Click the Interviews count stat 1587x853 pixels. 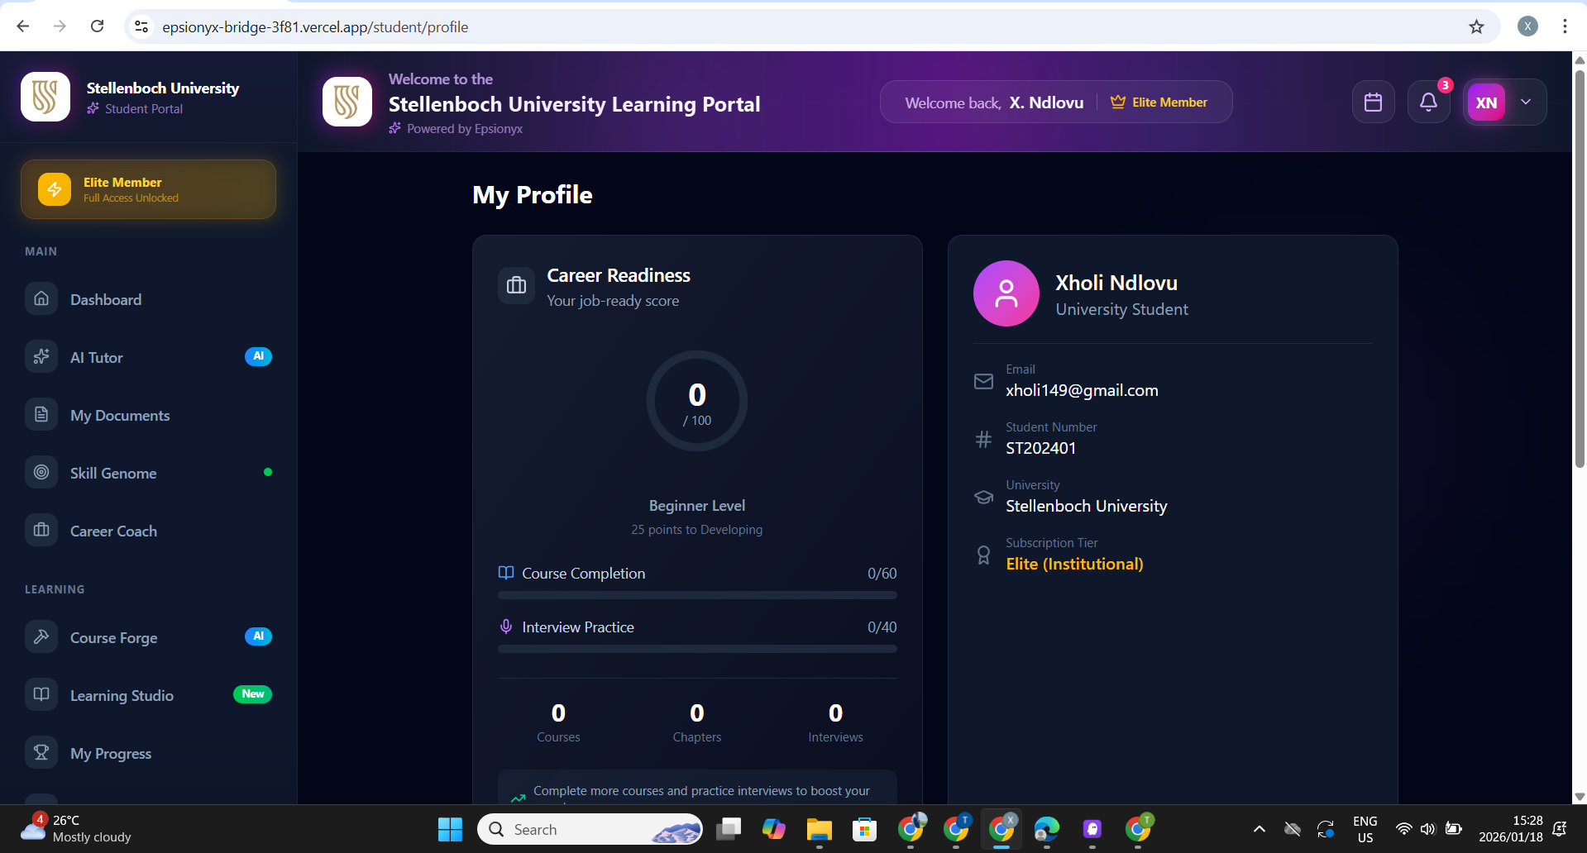tap(835, 722)
